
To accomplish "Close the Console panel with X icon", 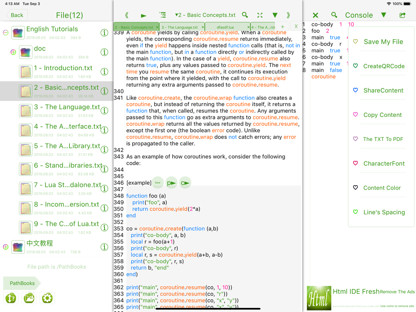I will pos(315,15).
